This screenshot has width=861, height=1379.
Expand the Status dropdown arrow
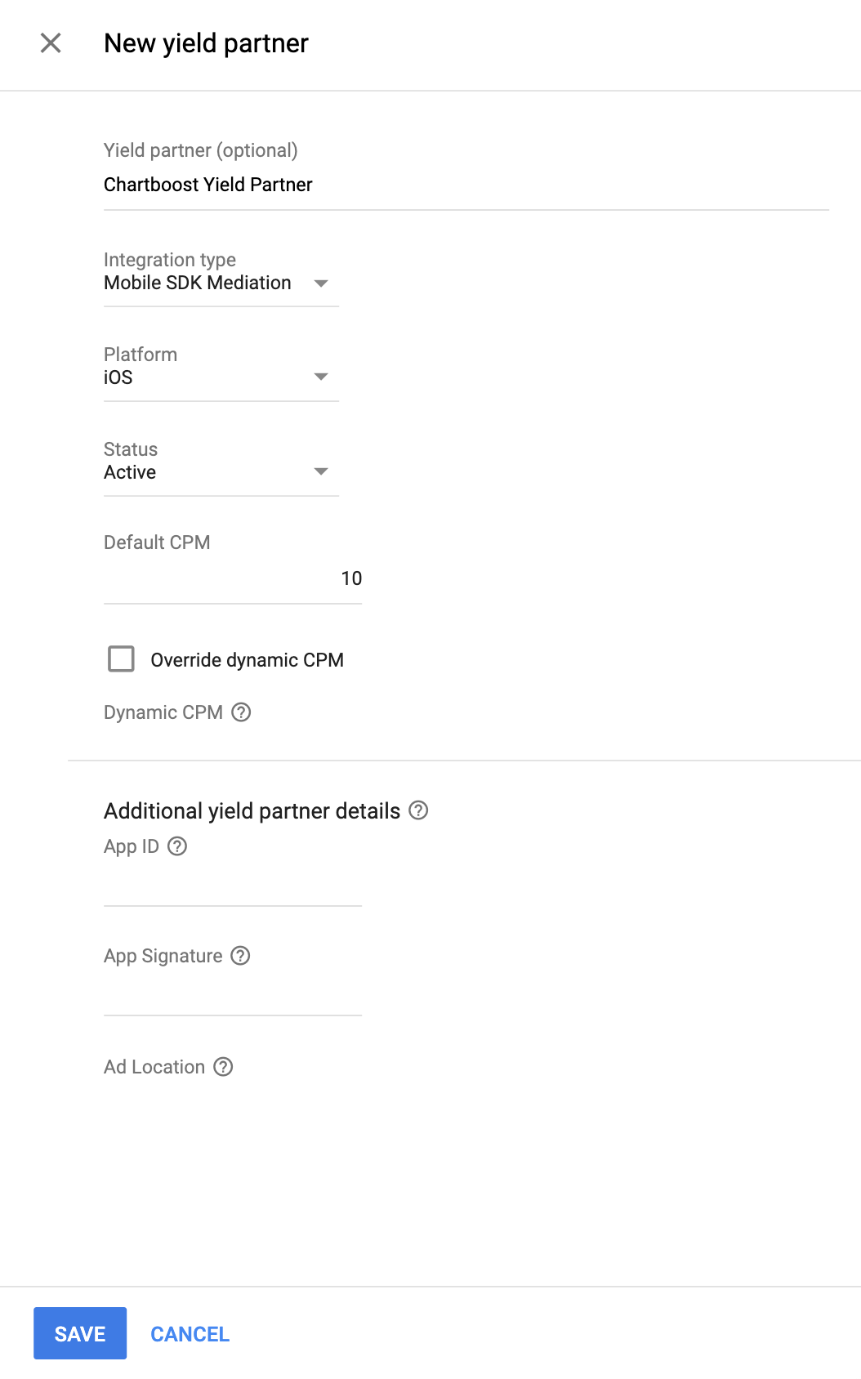pyautogui.click(x=321, y=471)
